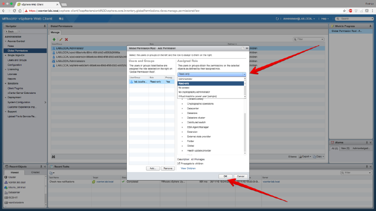Click the vCenter icon beside vcenter.lab.local in Recent Objects
The height and width of the screenshot is (211, 376).
7,181
